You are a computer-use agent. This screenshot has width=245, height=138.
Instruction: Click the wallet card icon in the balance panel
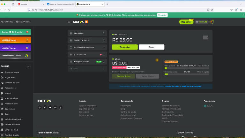click(x=206, y=37)
